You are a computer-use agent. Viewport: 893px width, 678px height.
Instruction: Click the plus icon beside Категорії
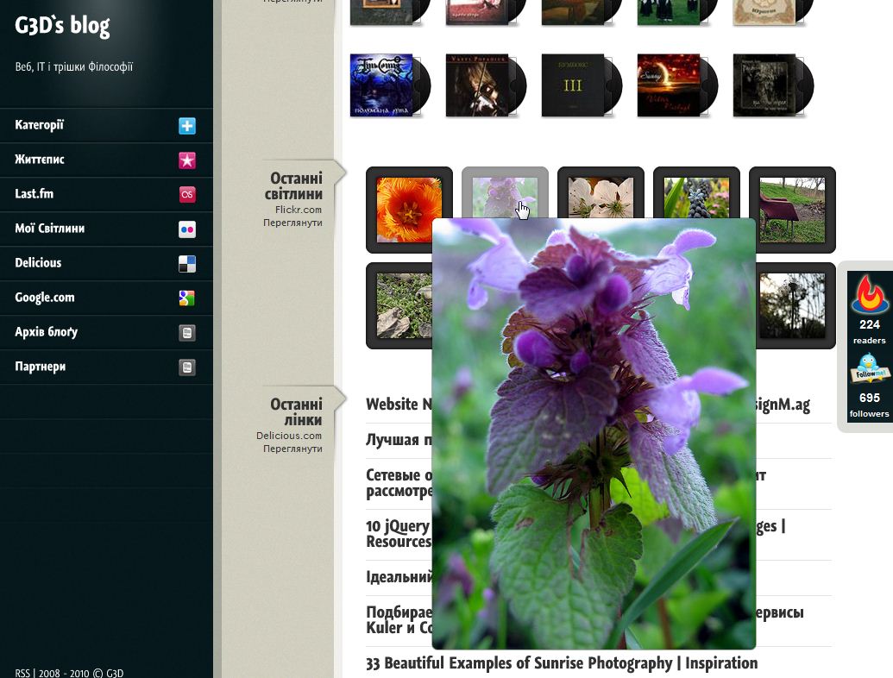point(187,125)
